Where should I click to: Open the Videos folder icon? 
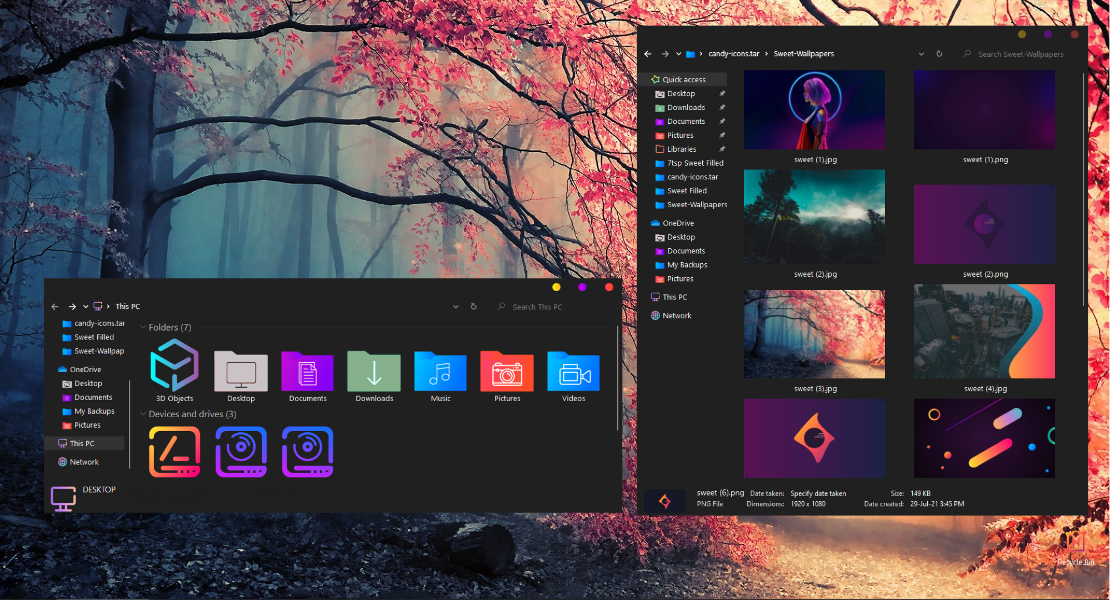573,371
